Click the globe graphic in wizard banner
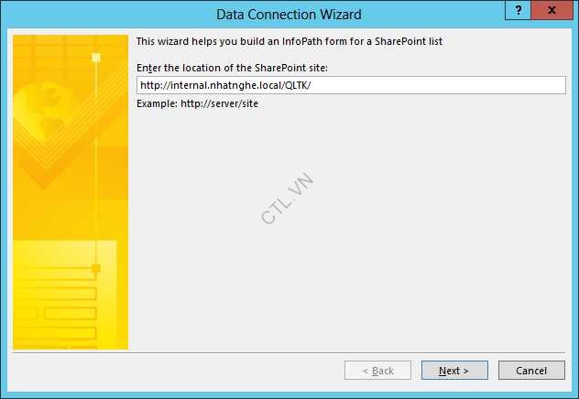The height and width of the screenshot is (399, 579). [x=42, y=111]
